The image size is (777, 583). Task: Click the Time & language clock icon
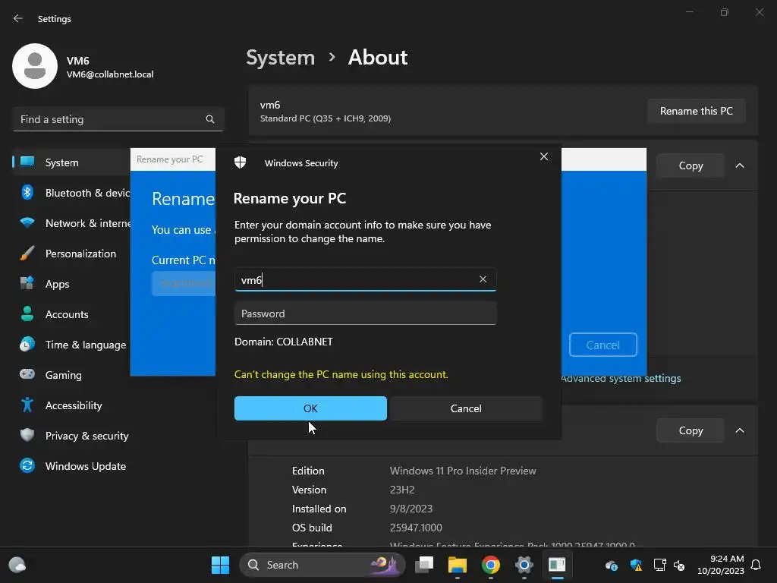tap(27, 344)
